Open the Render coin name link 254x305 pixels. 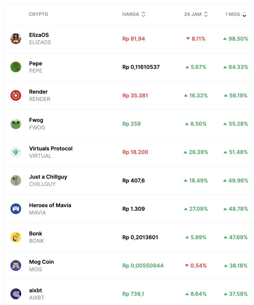[x=38, y=92]
